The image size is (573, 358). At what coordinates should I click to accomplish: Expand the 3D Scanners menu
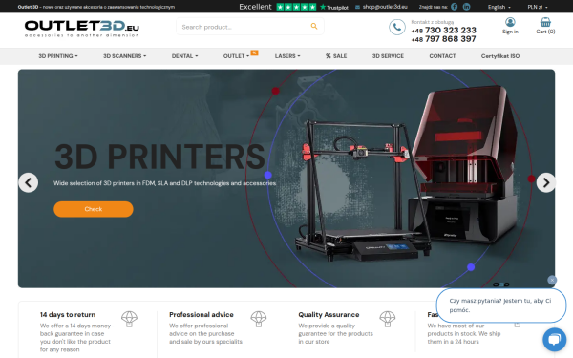point(124,56)
